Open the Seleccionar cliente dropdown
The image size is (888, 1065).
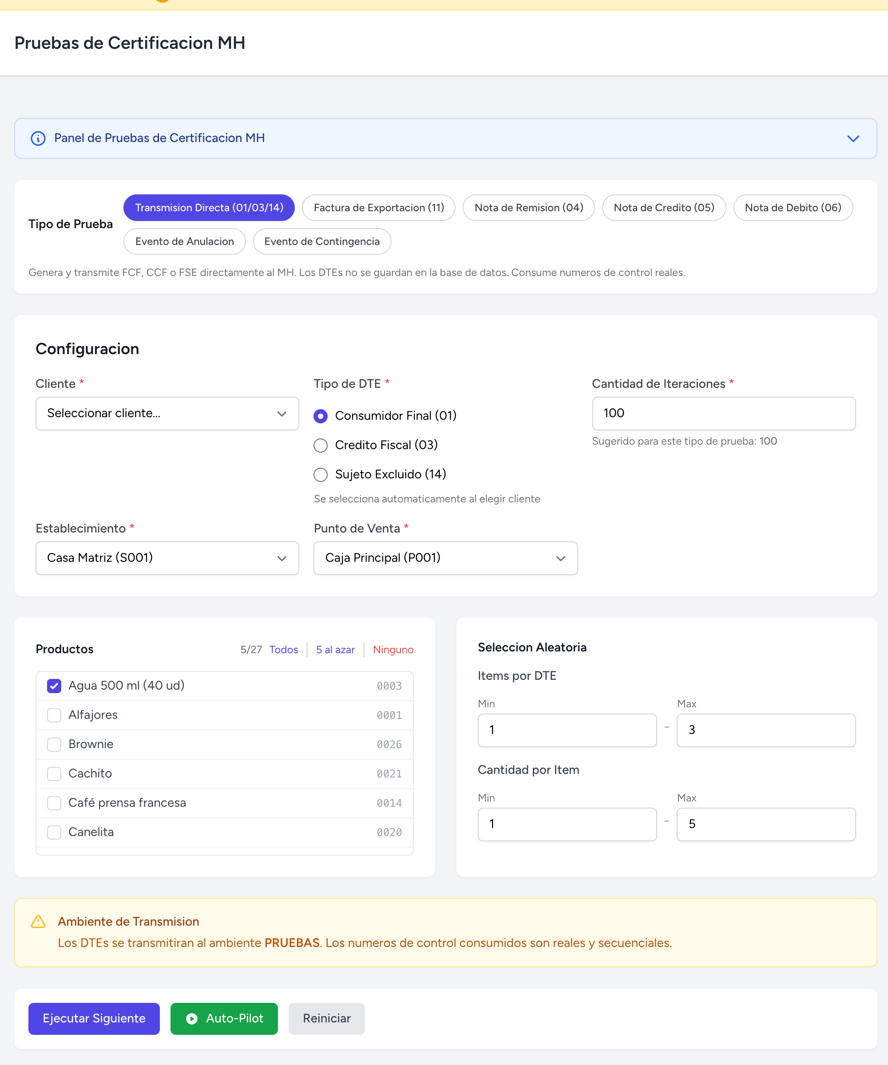167,413
